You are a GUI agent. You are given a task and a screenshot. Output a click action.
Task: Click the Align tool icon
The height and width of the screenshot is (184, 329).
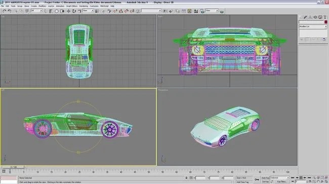[x=171, y=11]
